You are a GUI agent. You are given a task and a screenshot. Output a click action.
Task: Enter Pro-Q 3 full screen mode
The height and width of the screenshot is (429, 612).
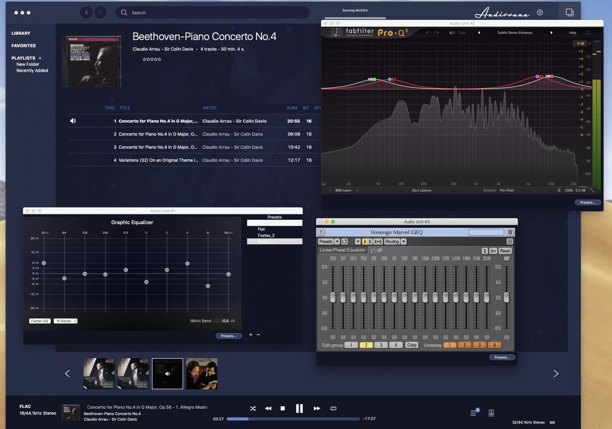588,33
